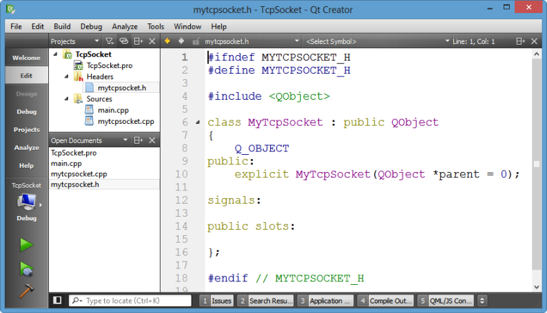Run the project with green play button

26,245
